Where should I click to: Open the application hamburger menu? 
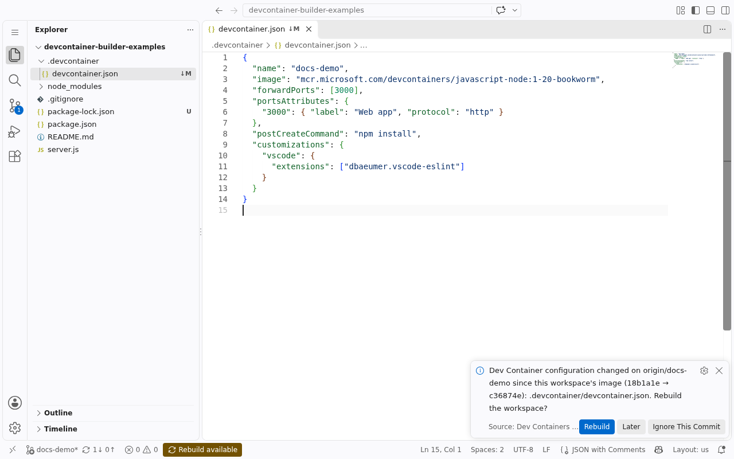click(x=15, y=33)
